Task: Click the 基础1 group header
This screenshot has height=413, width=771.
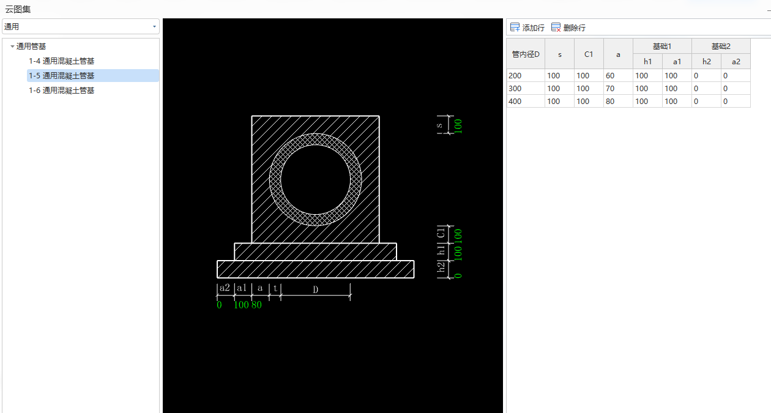Action: [x=662, y=47]
